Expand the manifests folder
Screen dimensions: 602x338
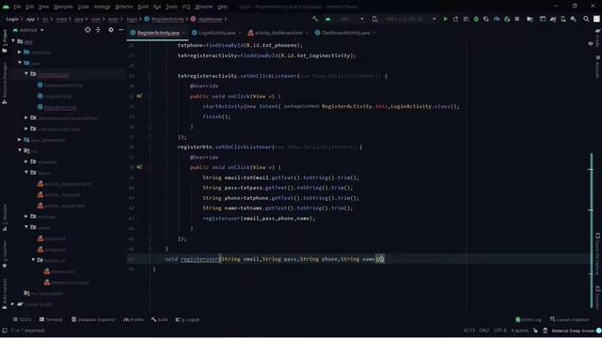click(20, 52)
